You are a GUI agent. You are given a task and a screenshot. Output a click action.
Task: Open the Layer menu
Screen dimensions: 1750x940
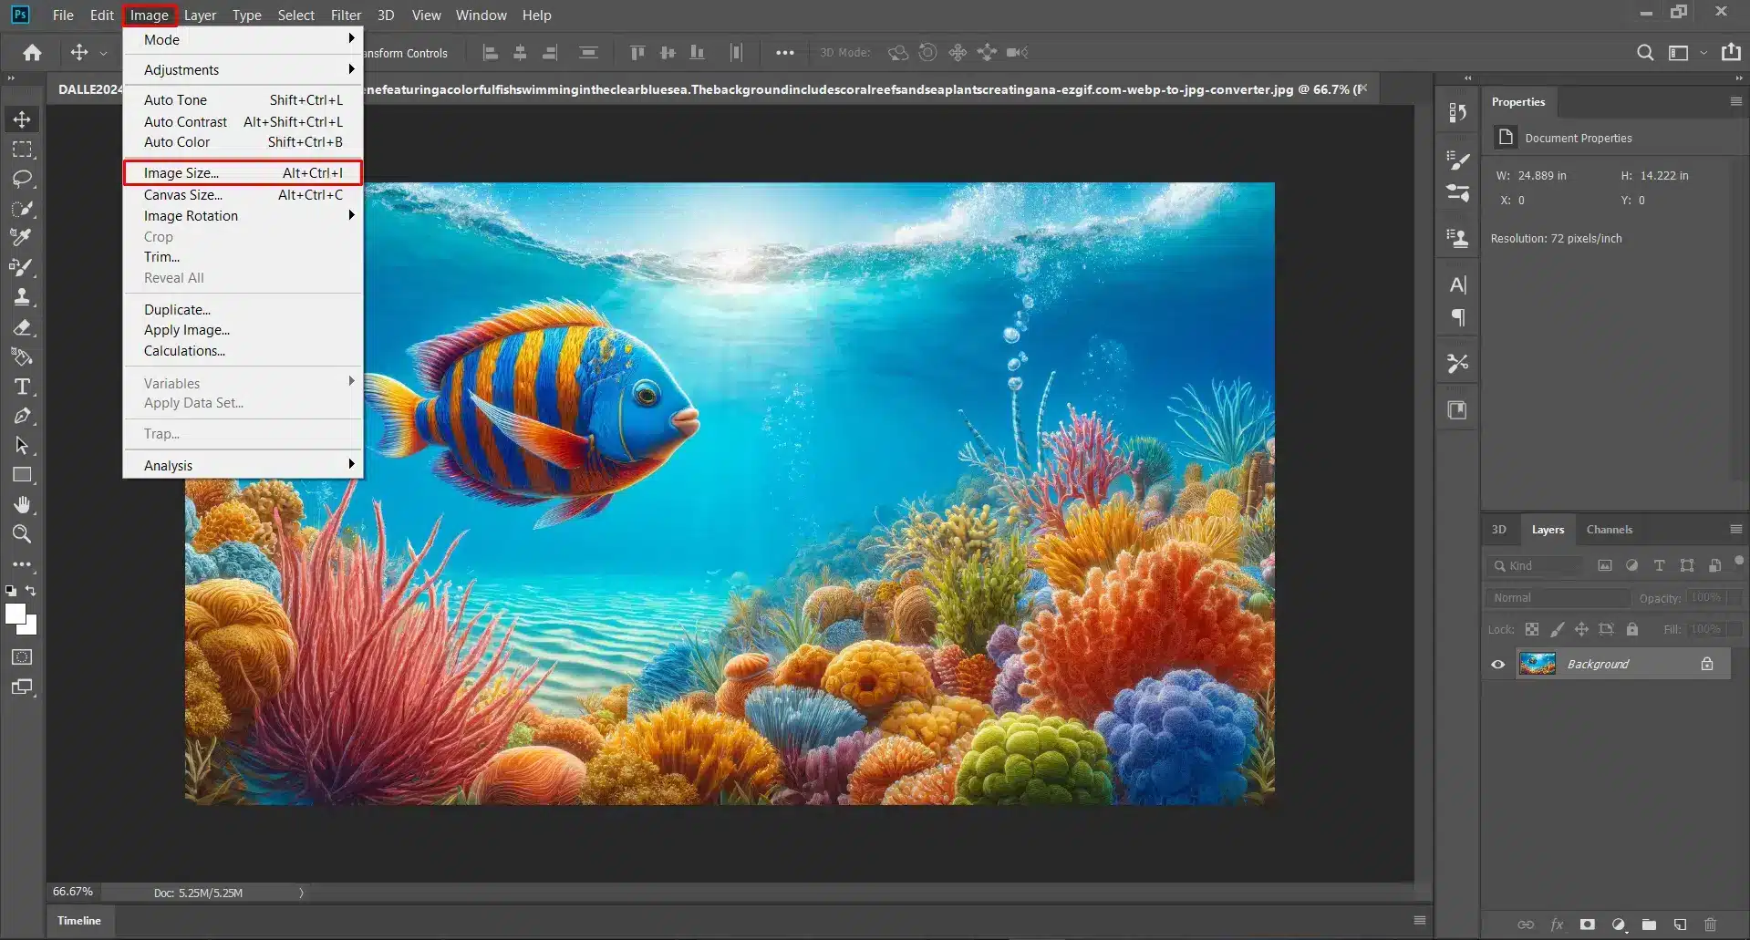pos(200,15)
